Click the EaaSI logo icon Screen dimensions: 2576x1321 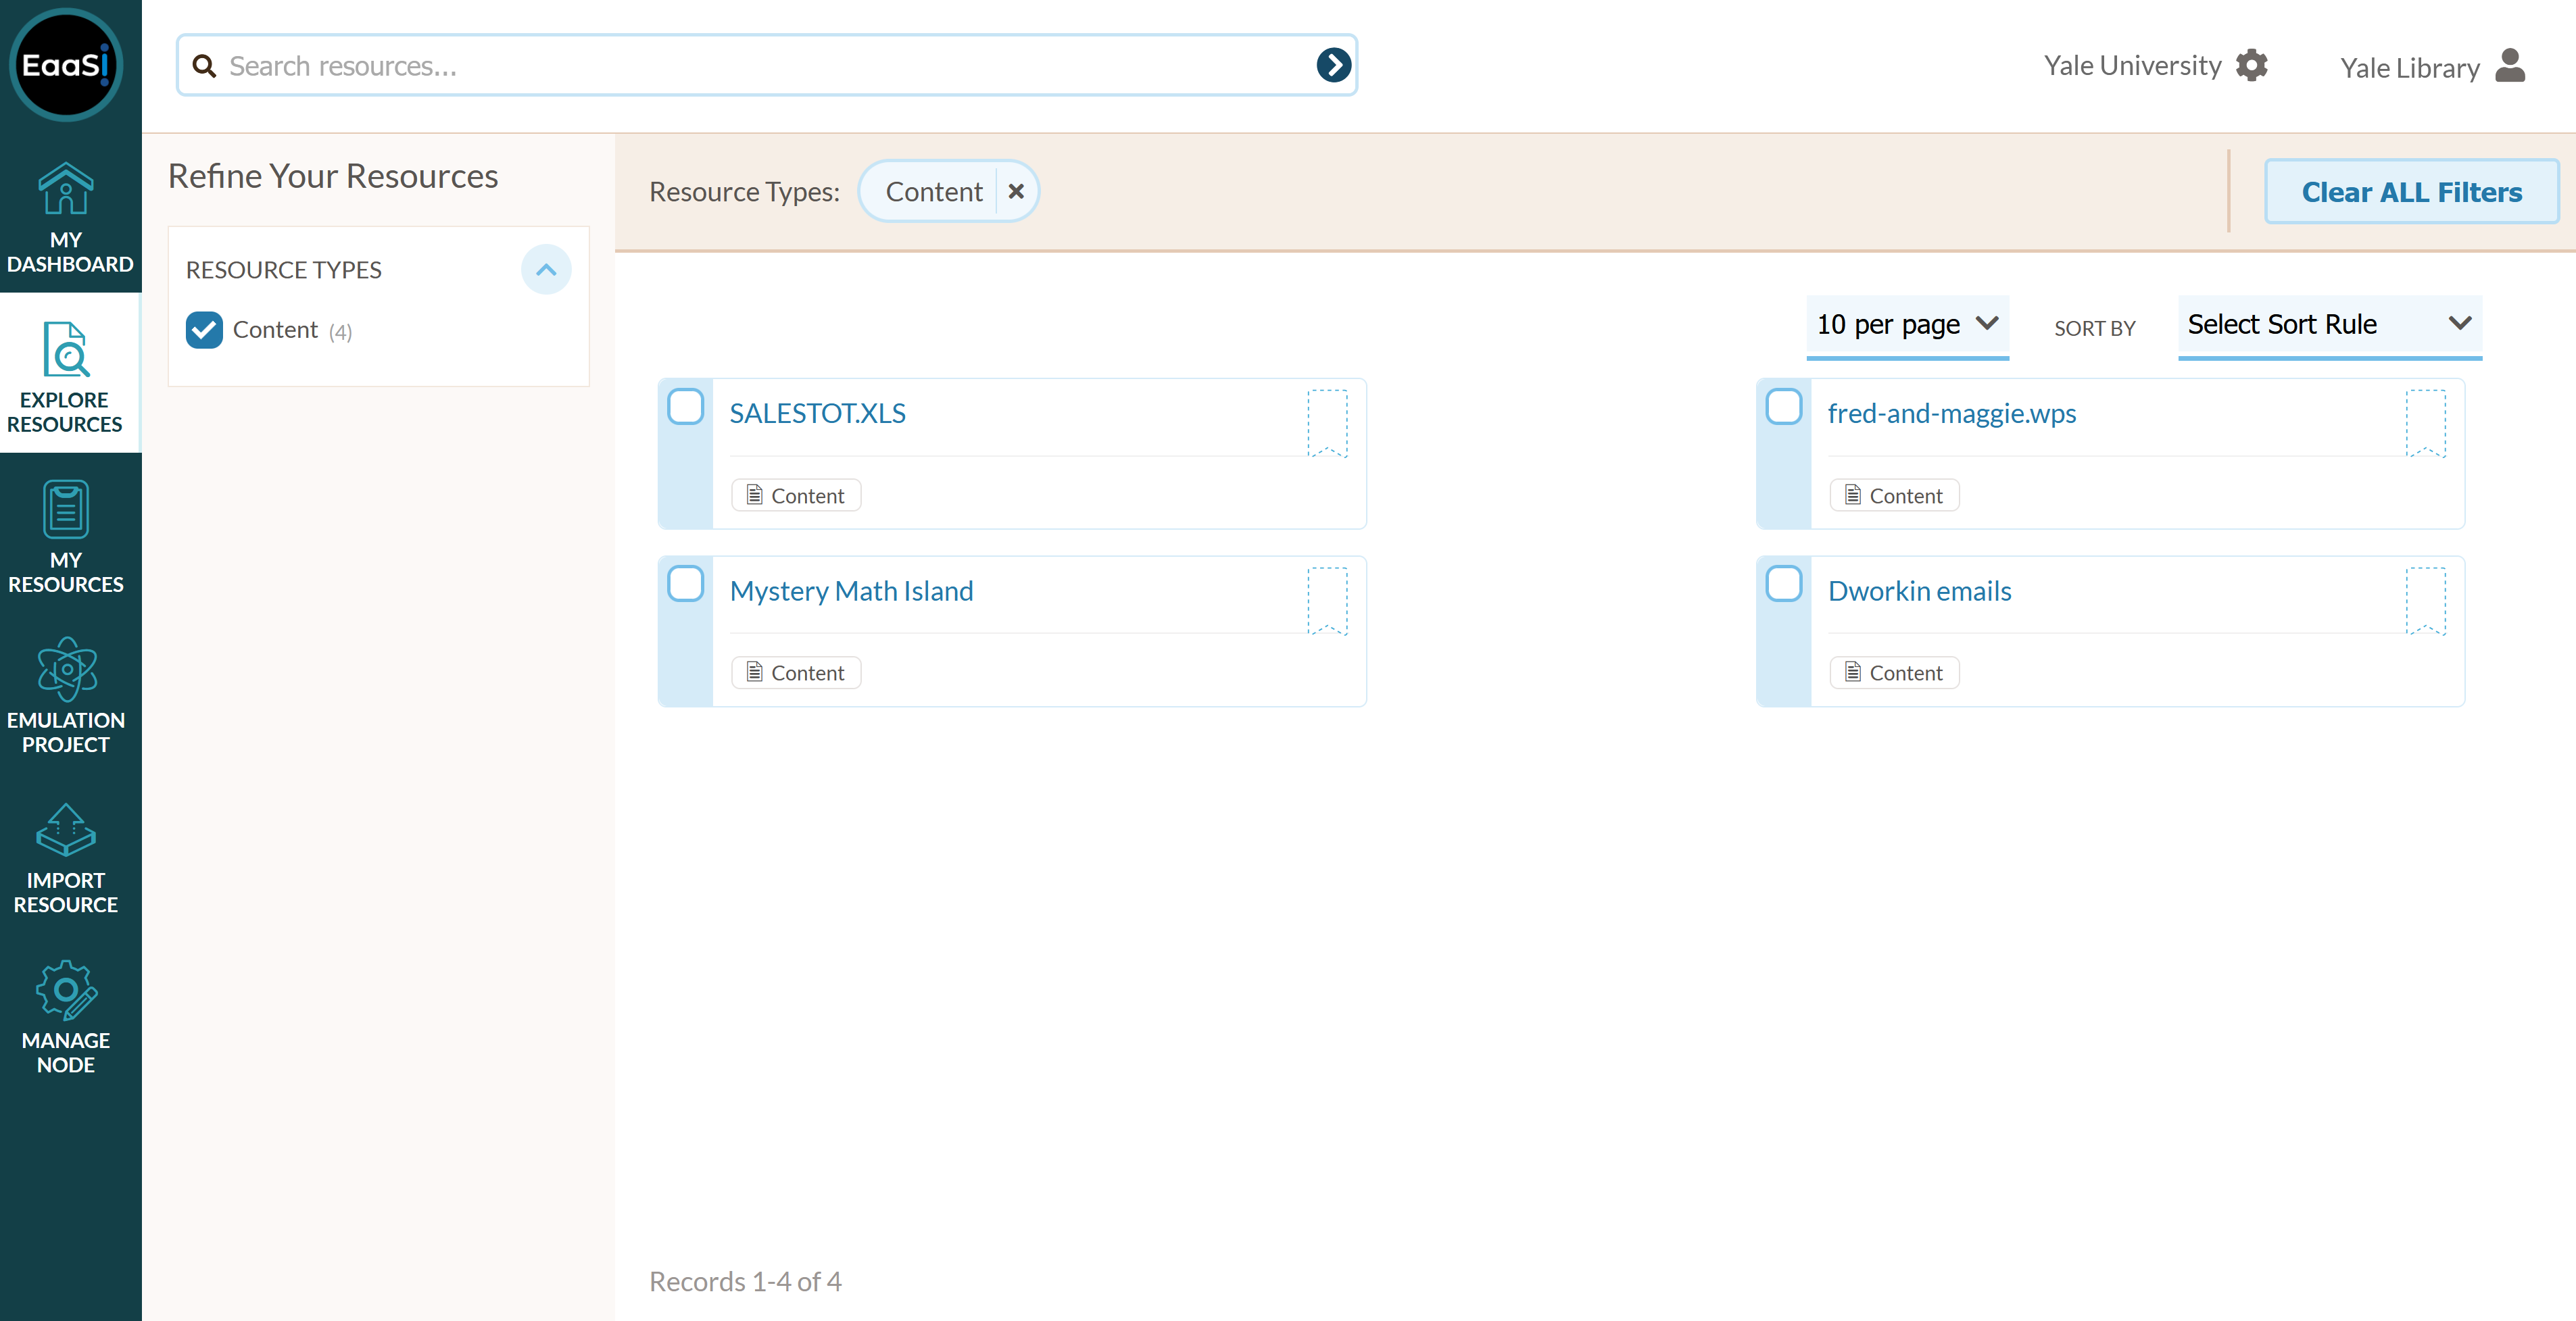coord(66,65)
